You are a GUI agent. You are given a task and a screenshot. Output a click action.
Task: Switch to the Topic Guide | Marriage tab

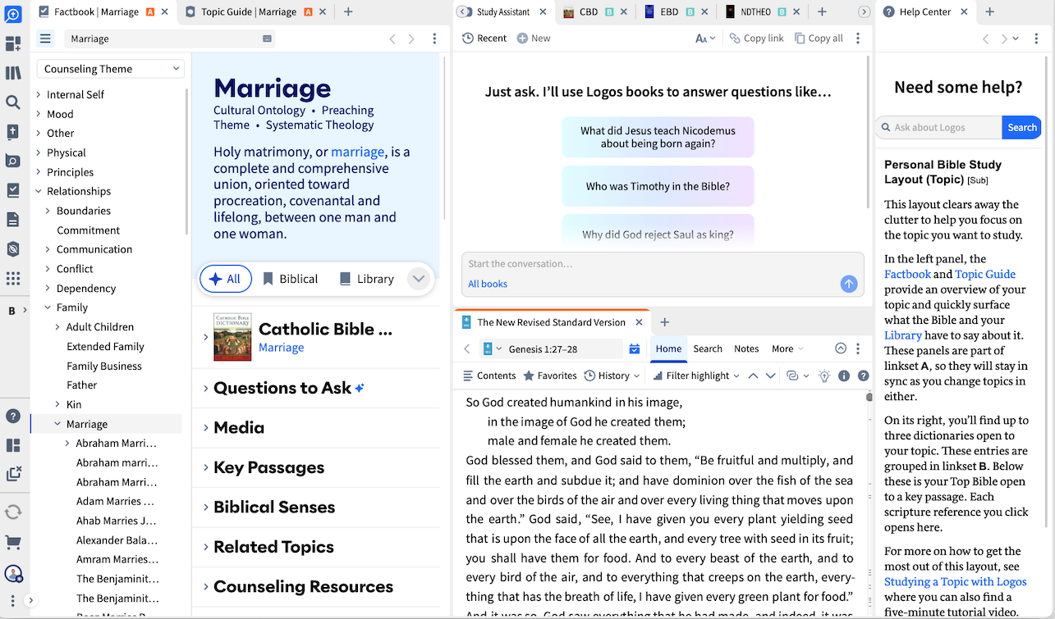coord(248,11)
